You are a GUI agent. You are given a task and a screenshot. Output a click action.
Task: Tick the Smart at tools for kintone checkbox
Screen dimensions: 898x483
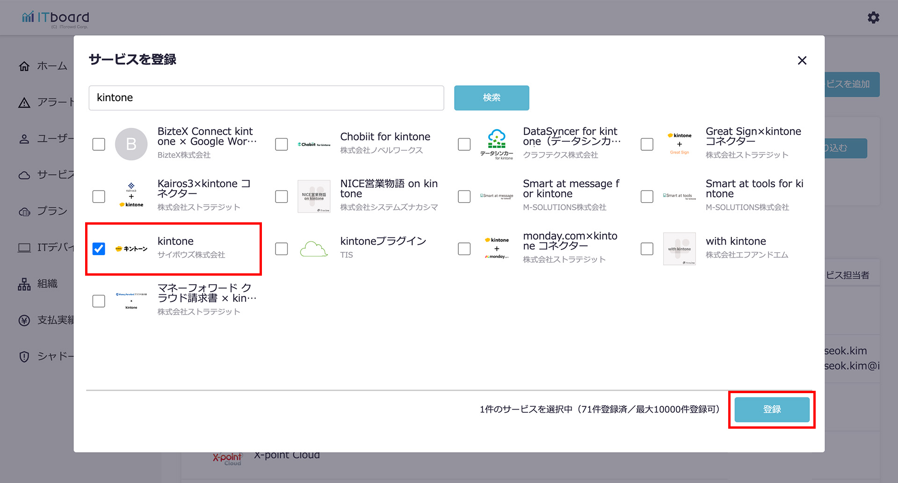click(647, 197)
